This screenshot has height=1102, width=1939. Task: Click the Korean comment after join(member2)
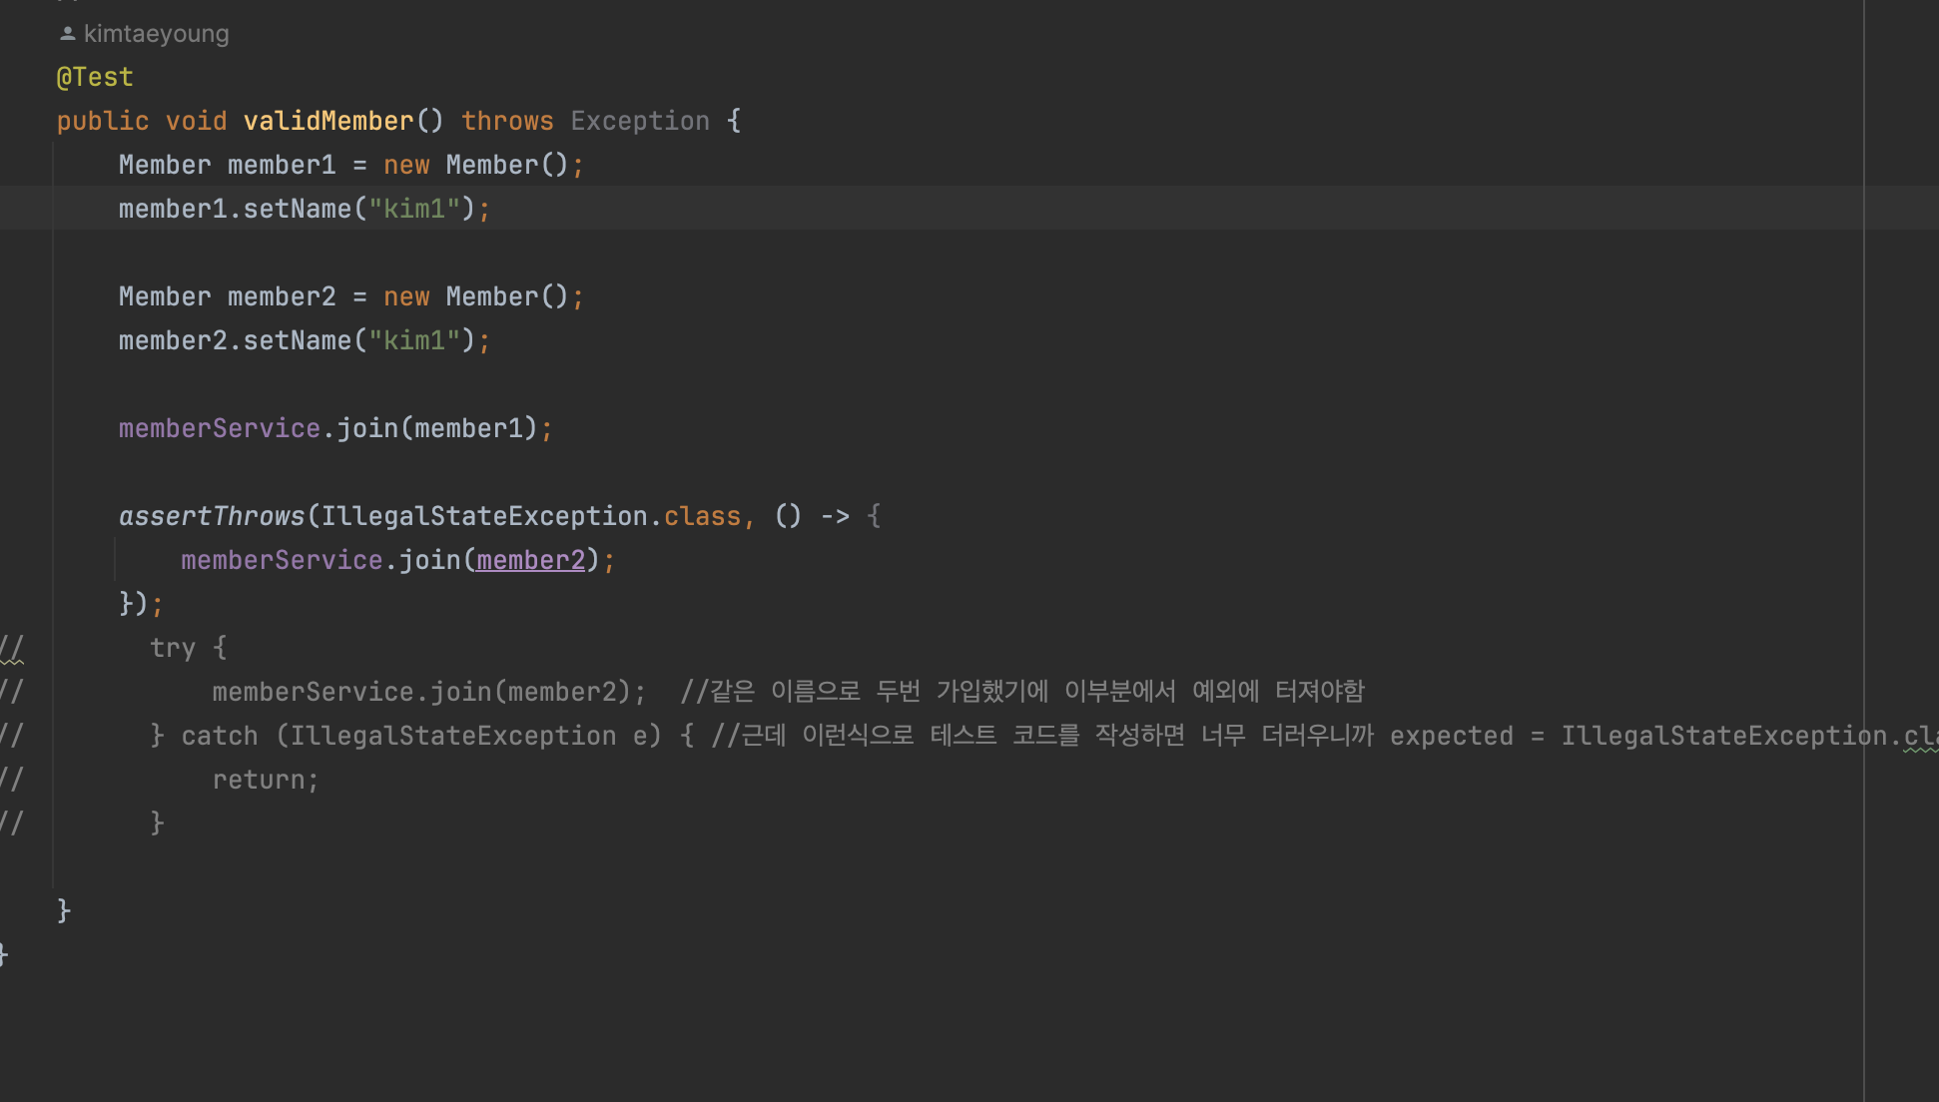(1020, 692)
